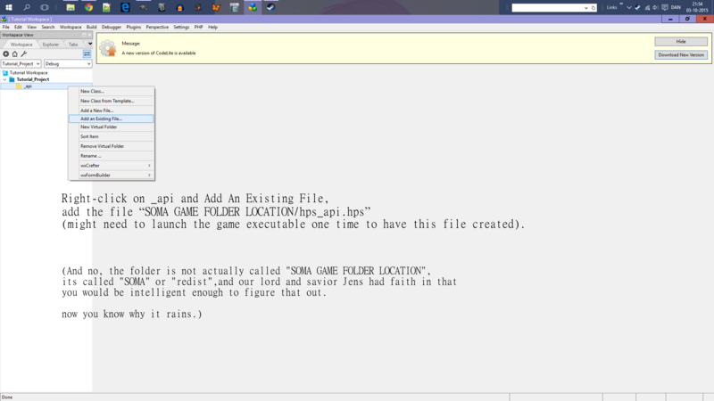Click the Download New Version button
The height and width of the screenshot is (401, 714).
click(681, 54)
